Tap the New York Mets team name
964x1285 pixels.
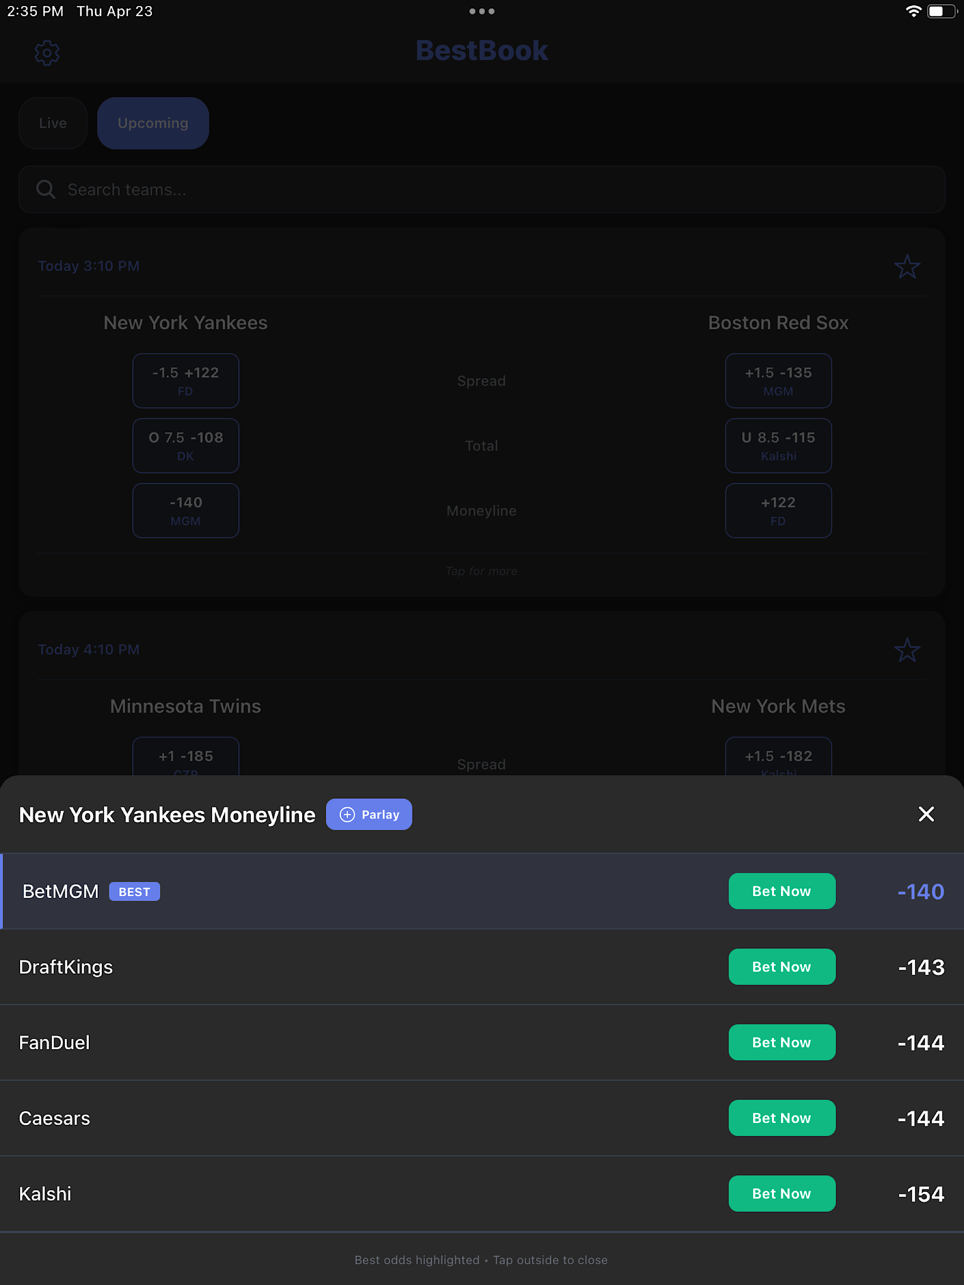click(x=778, y=706)
